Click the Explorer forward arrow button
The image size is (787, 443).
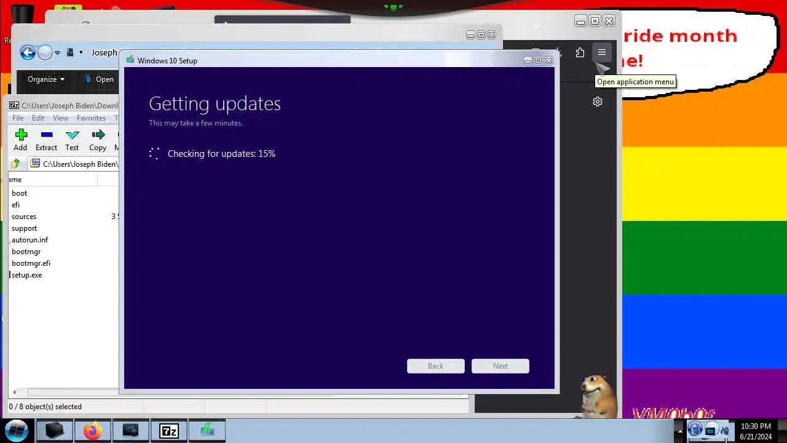coord(45,52)
